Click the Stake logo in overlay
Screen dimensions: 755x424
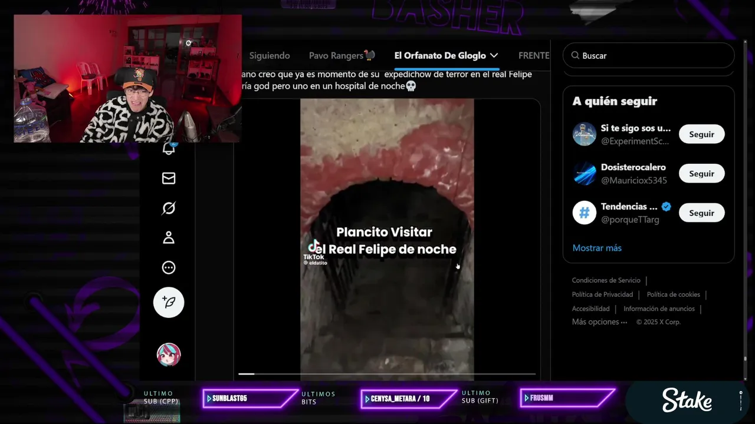point(687,400)
